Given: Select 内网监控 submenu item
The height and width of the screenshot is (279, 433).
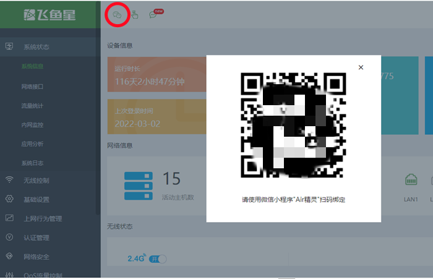Looking at the screenshot, I should [x=32, y=125].
